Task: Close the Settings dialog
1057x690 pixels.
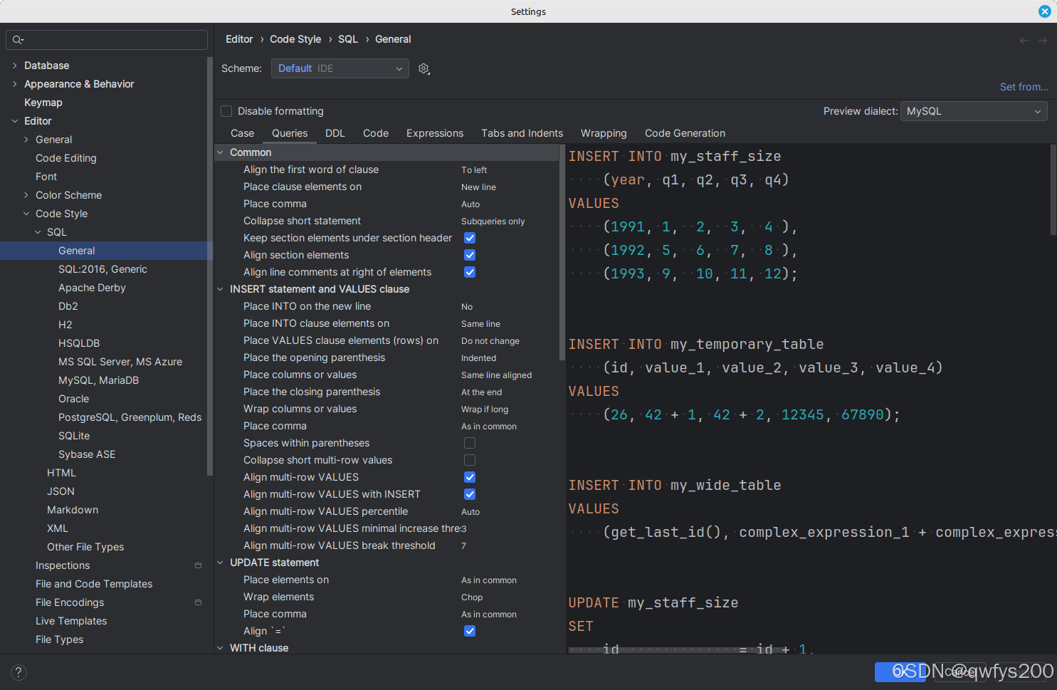Action: click(x=1044, y=11)
